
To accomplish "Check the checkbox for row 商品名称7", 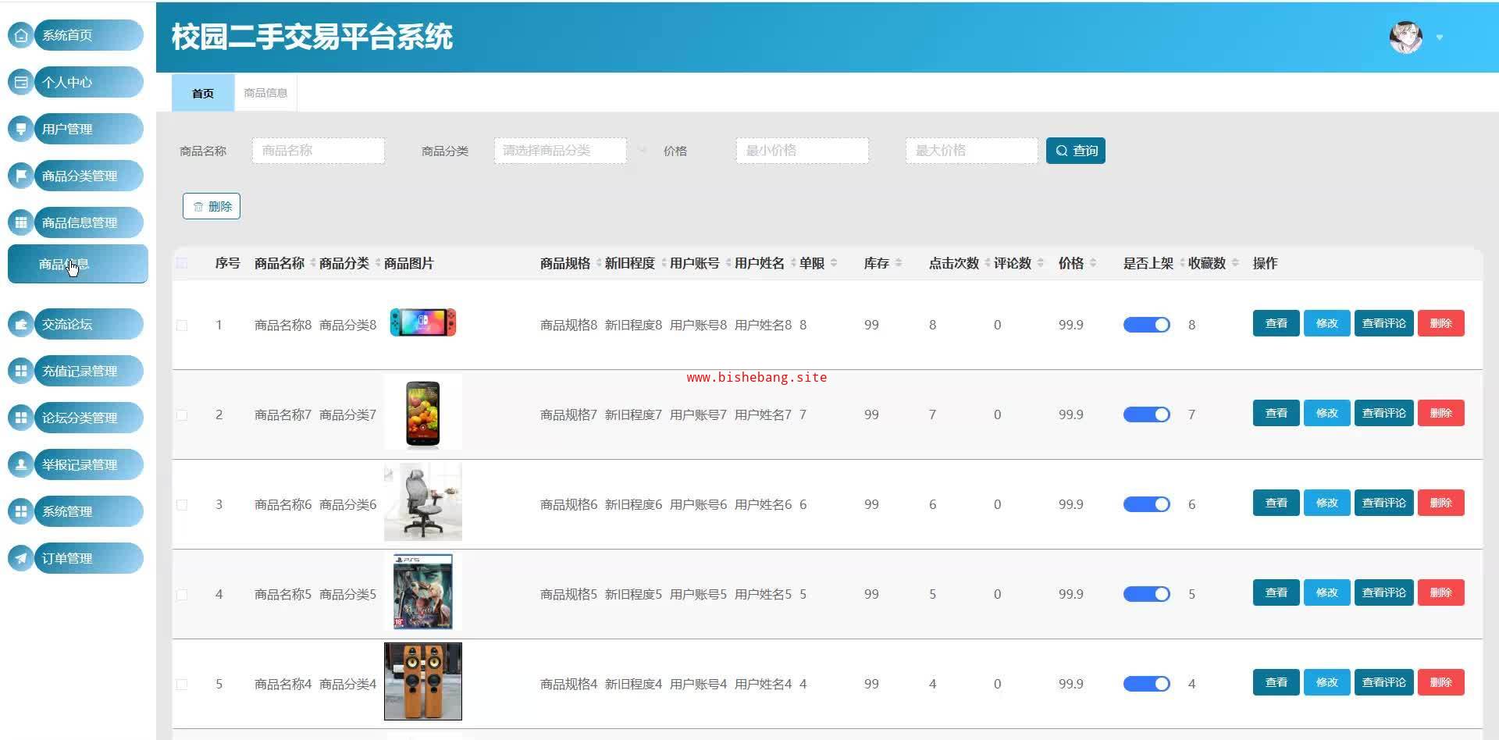I will tap(182, 414).
